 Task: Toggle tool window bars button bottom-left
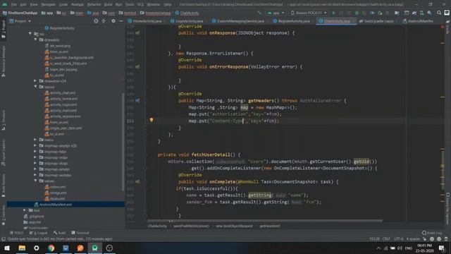(x=3, y=239)
